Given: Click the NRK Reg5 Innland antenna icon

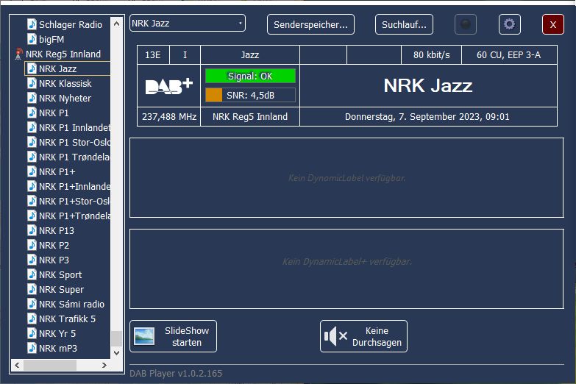Looking at the screenshot, I should click(18, 54).
